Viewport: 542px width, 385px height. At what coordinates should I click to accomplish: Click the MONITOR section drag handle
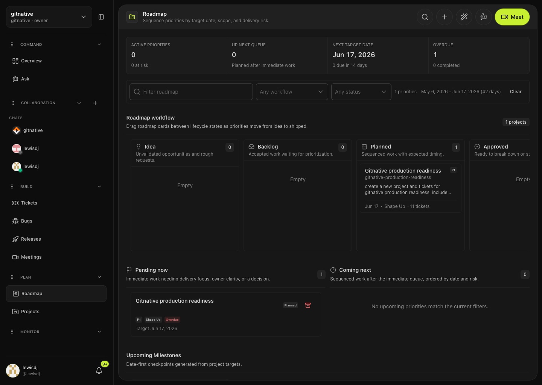click(x=12, y=332)
